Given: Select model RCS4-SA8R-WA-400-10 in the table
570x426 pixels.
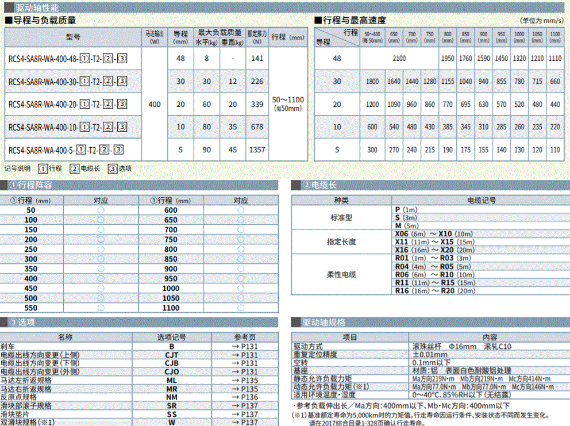Looking at the screenshot, I should point(68,127).
